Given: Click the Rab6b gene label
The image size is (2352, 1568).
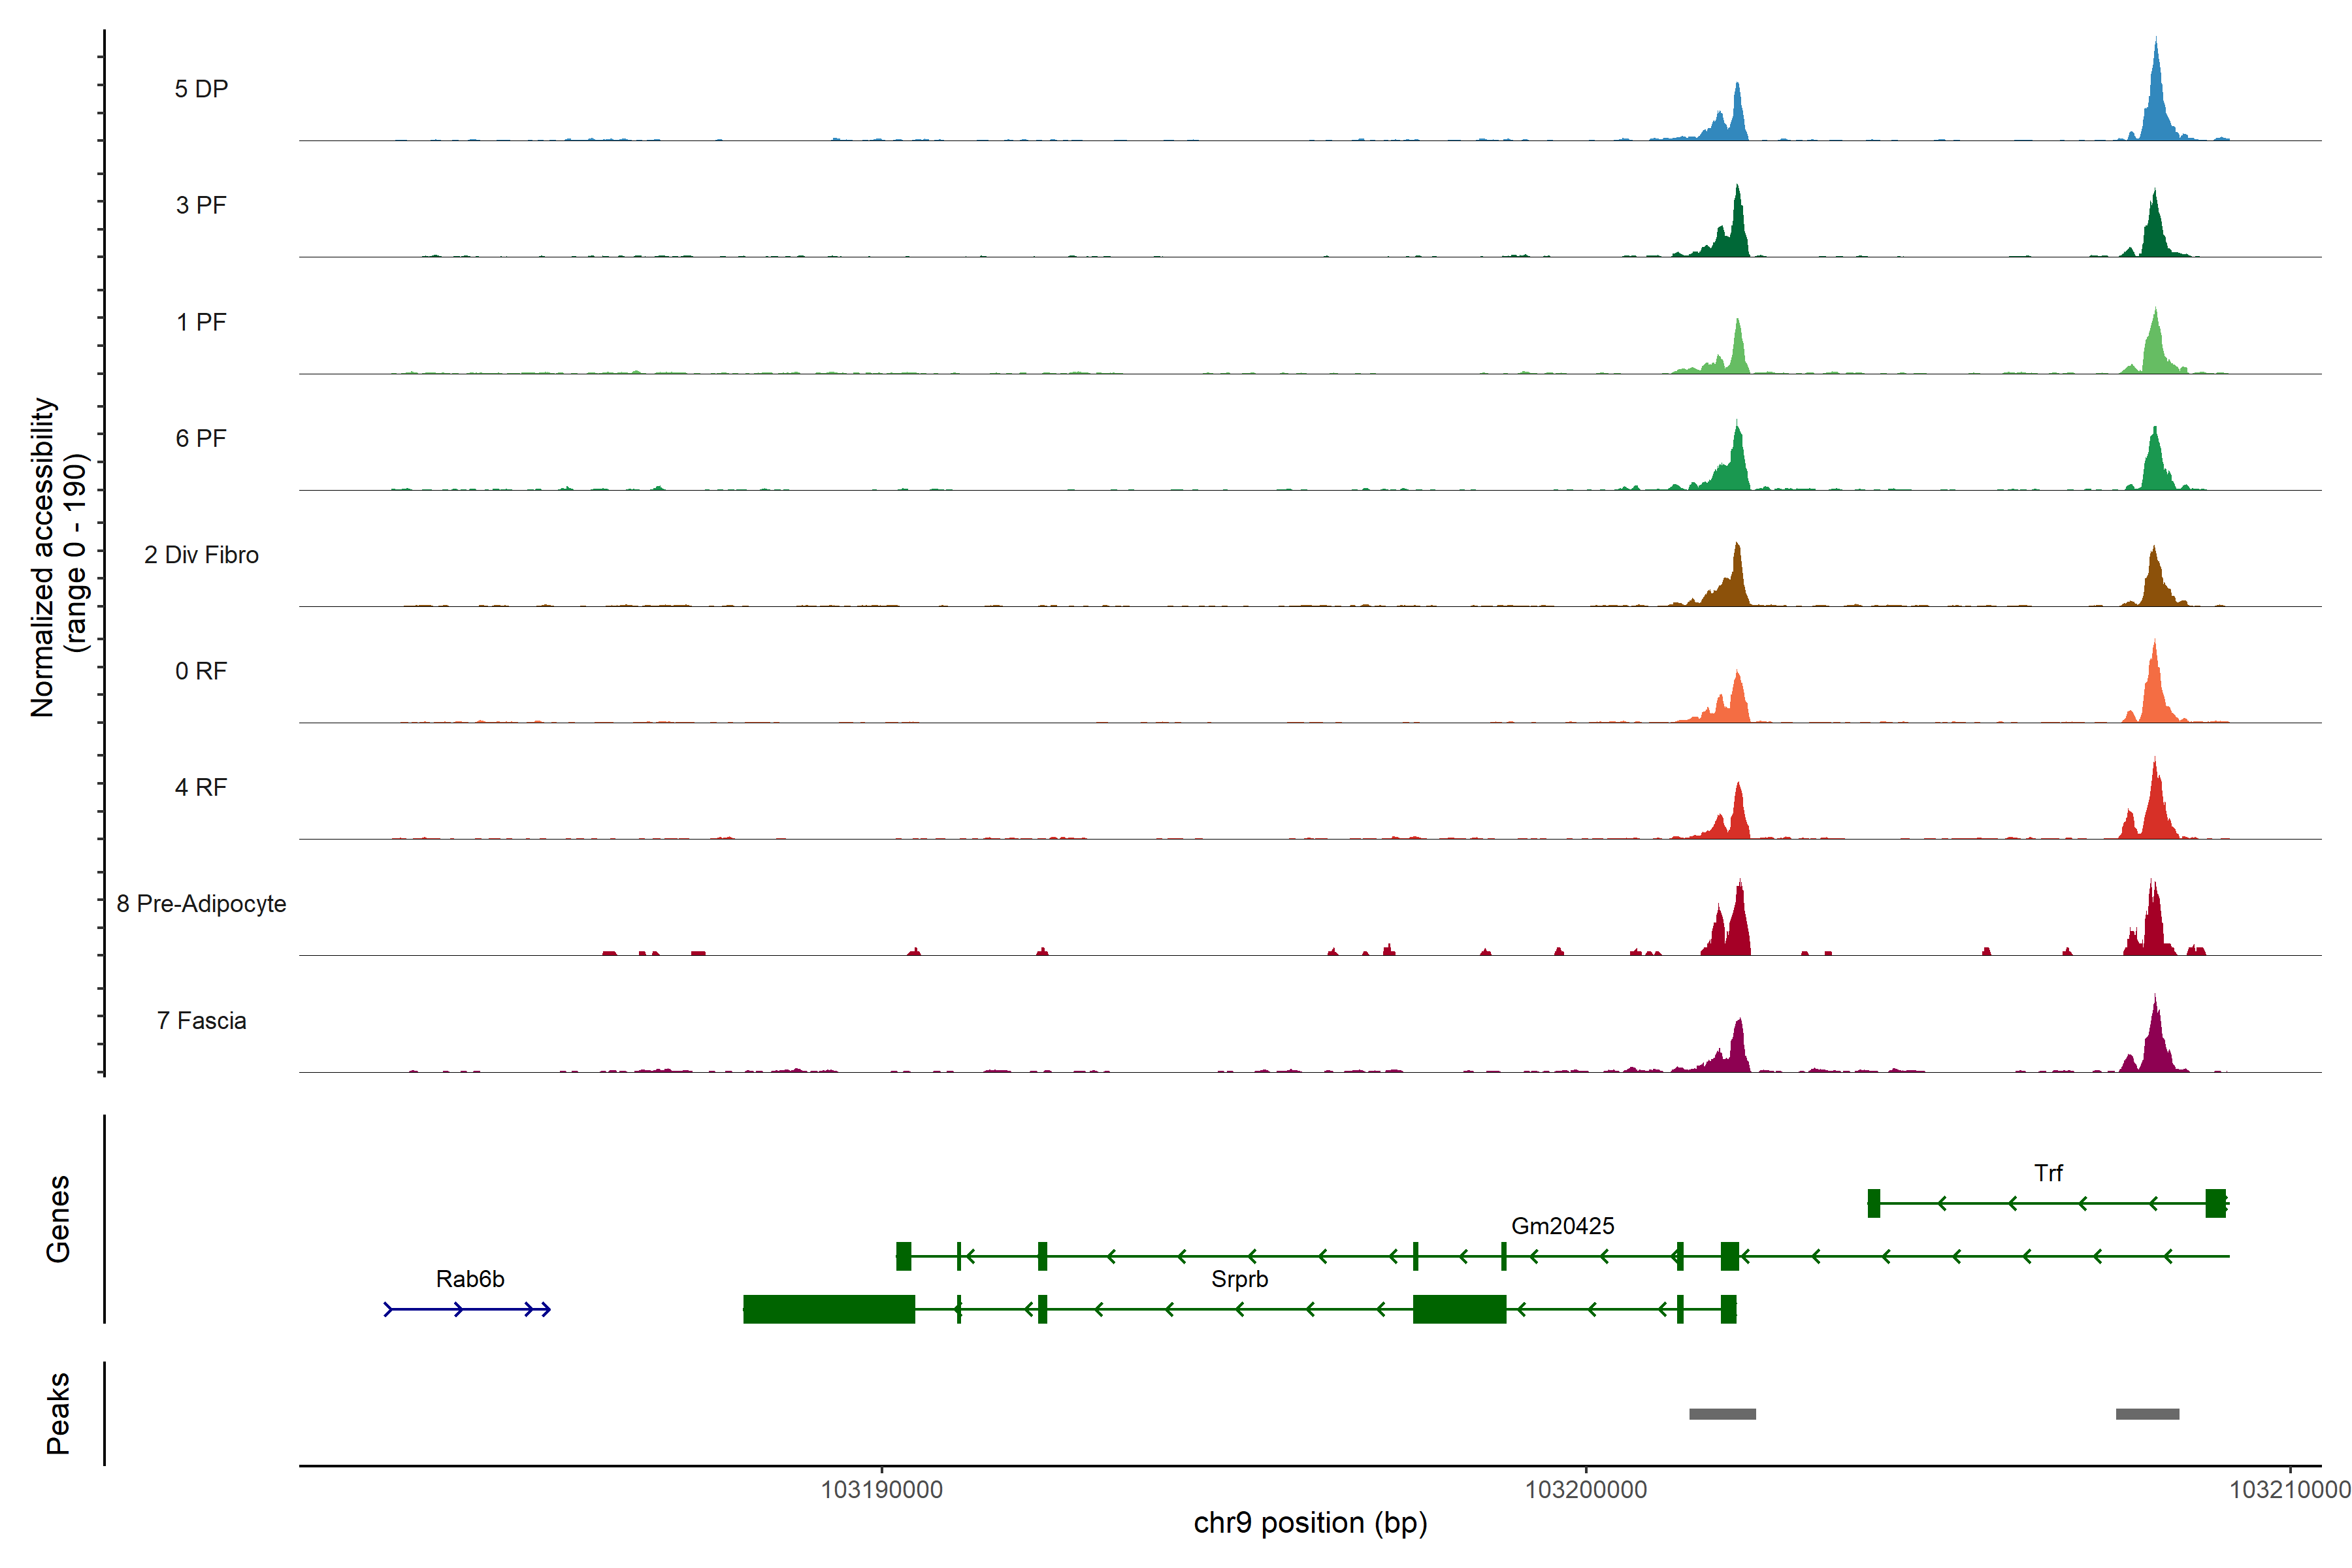Looking at the screenshot, I should 470,1279.
